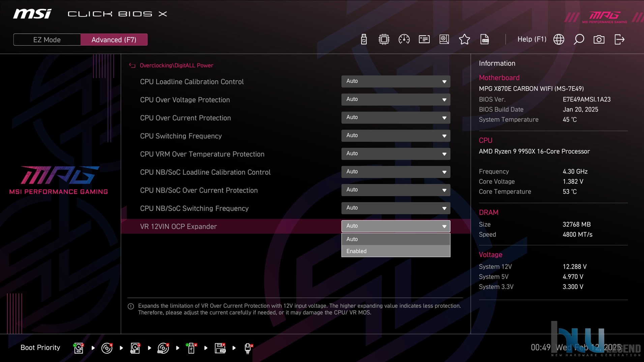The width and height of the screenshot is (644, 362).
Task: Open CPU Switching Frequency dropdown
Action: (396, 136)
